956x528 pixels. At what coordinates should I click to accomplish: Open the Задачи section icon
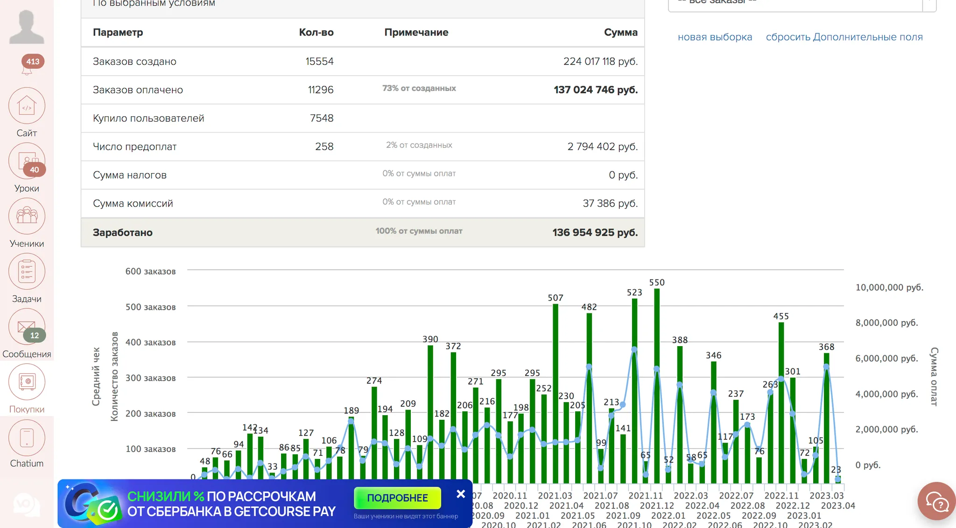pyautogui.click(x=27, y=271)
